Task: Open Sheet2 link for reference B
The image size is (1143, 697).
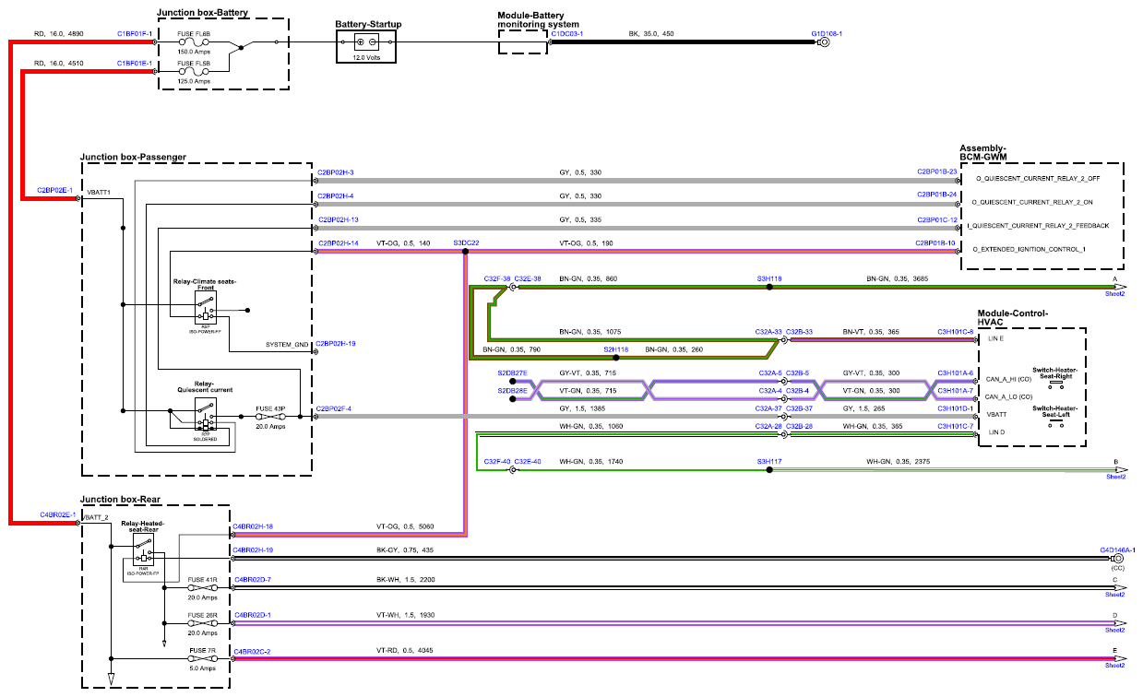Action: coord(1116,477)
